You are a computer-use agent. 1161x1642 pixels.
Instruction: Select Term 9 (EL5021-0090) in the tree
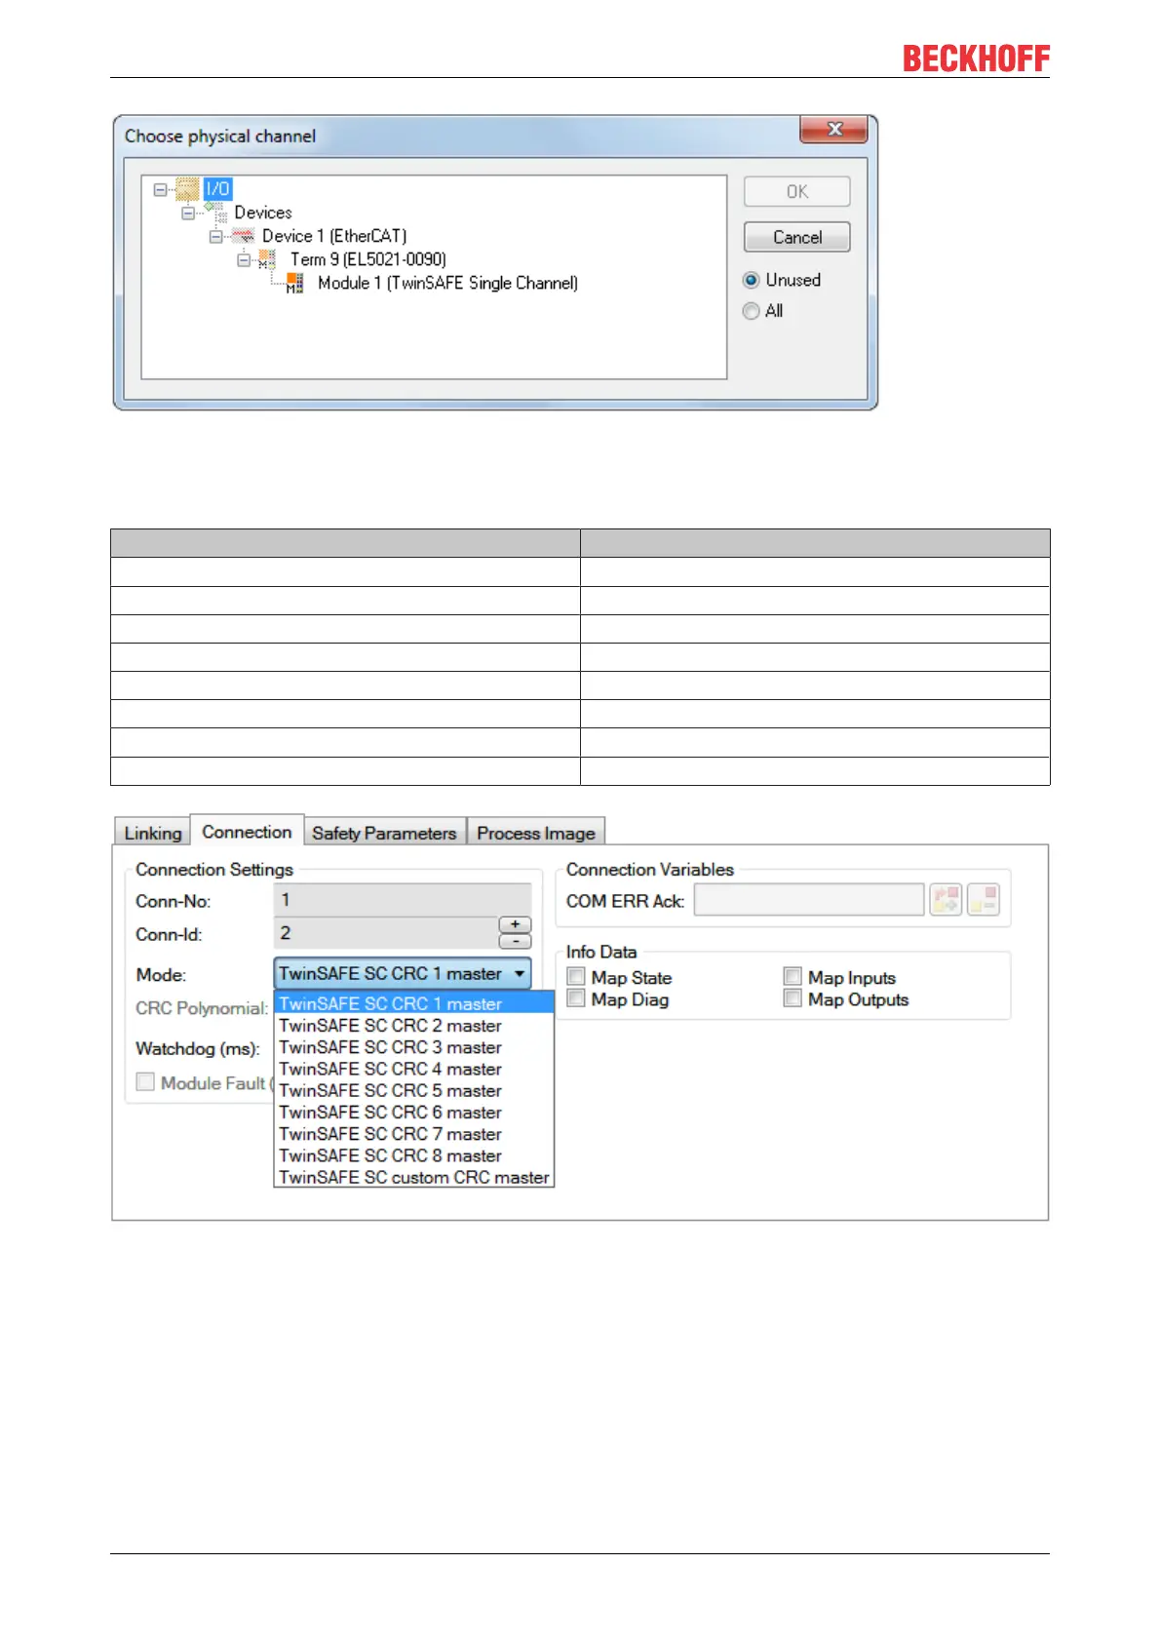[368, 259]
